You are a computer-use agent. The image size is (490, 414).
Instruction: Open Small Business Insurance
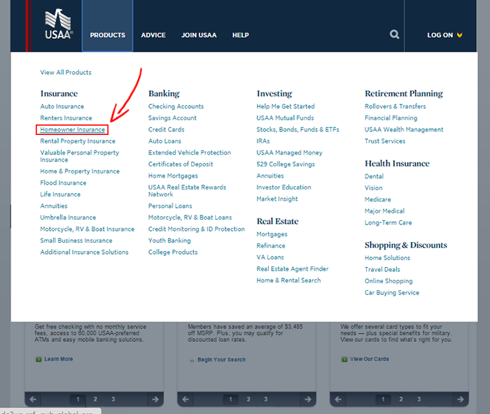point(76,241)
